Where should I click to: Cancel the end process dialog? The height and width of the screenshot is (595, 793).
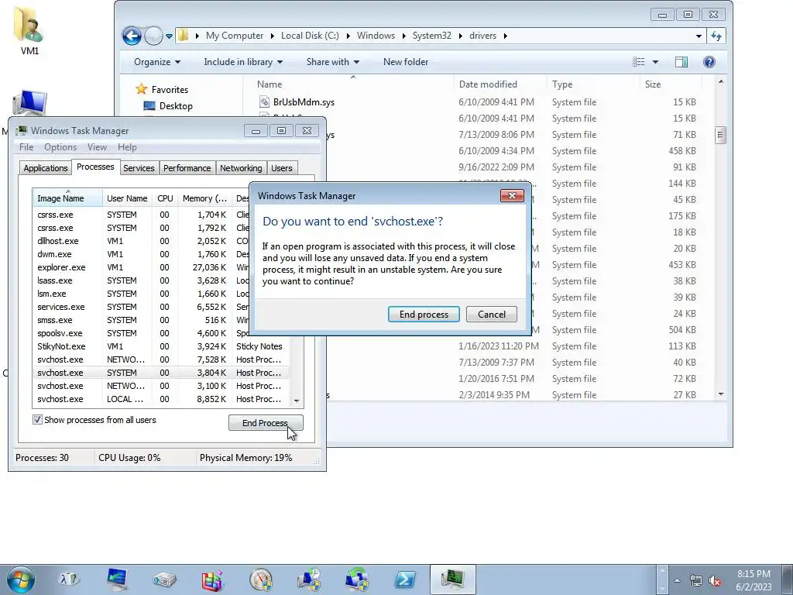point(492,315)
